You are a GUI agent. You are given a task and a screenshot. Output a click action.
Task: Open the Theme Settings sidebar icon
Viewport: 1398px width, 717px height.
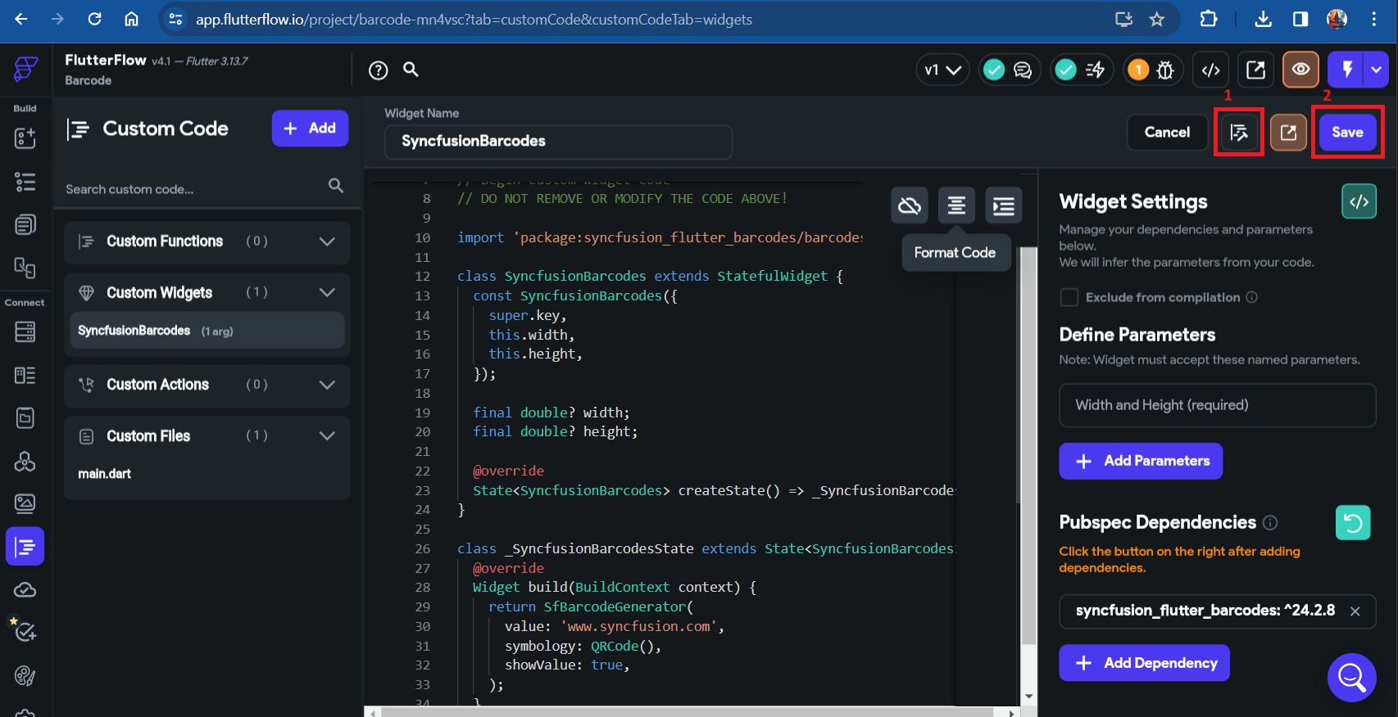25,675
